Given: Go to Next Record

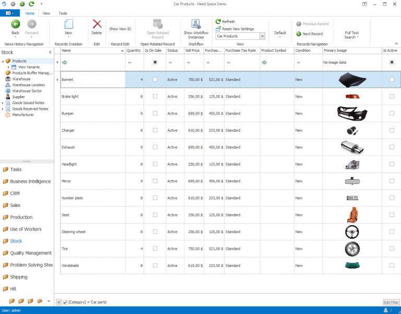Looking at the screenshot, I should pyautogui.click(x=310, y=34).
